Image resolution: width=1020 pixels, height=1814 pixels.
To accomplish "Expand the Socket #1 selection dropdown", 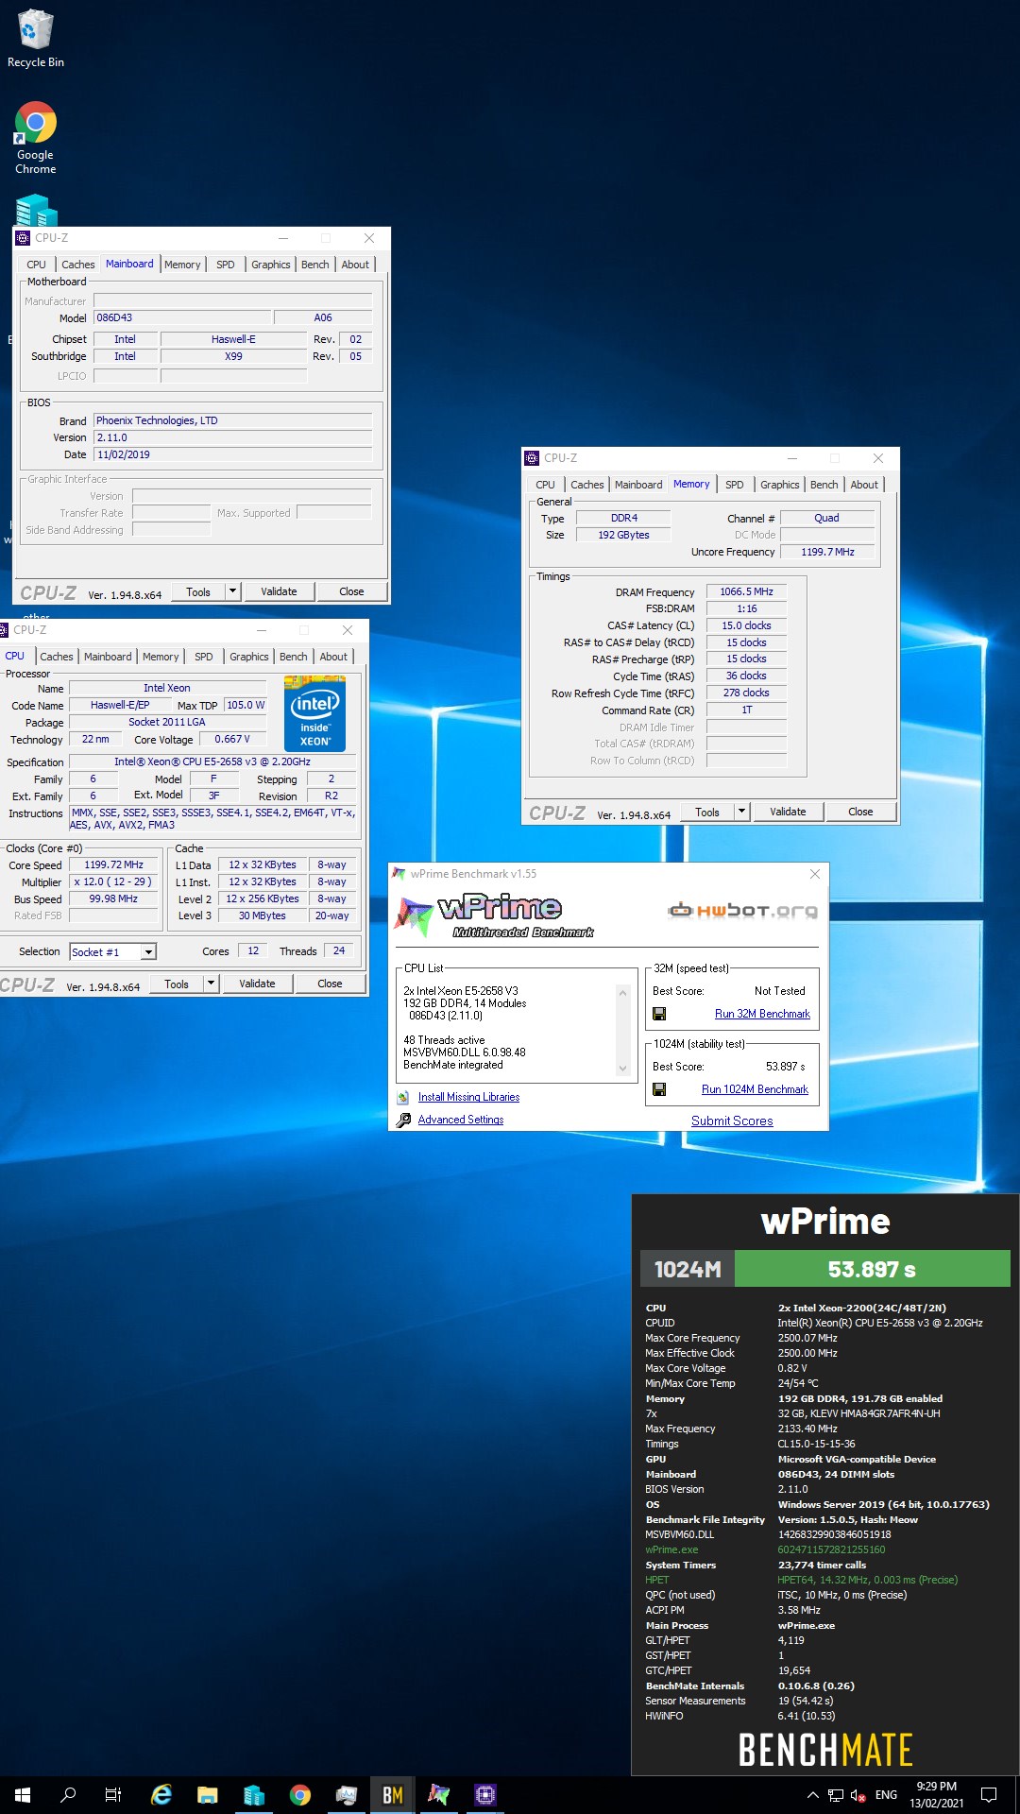I will (x=148, y=951).
